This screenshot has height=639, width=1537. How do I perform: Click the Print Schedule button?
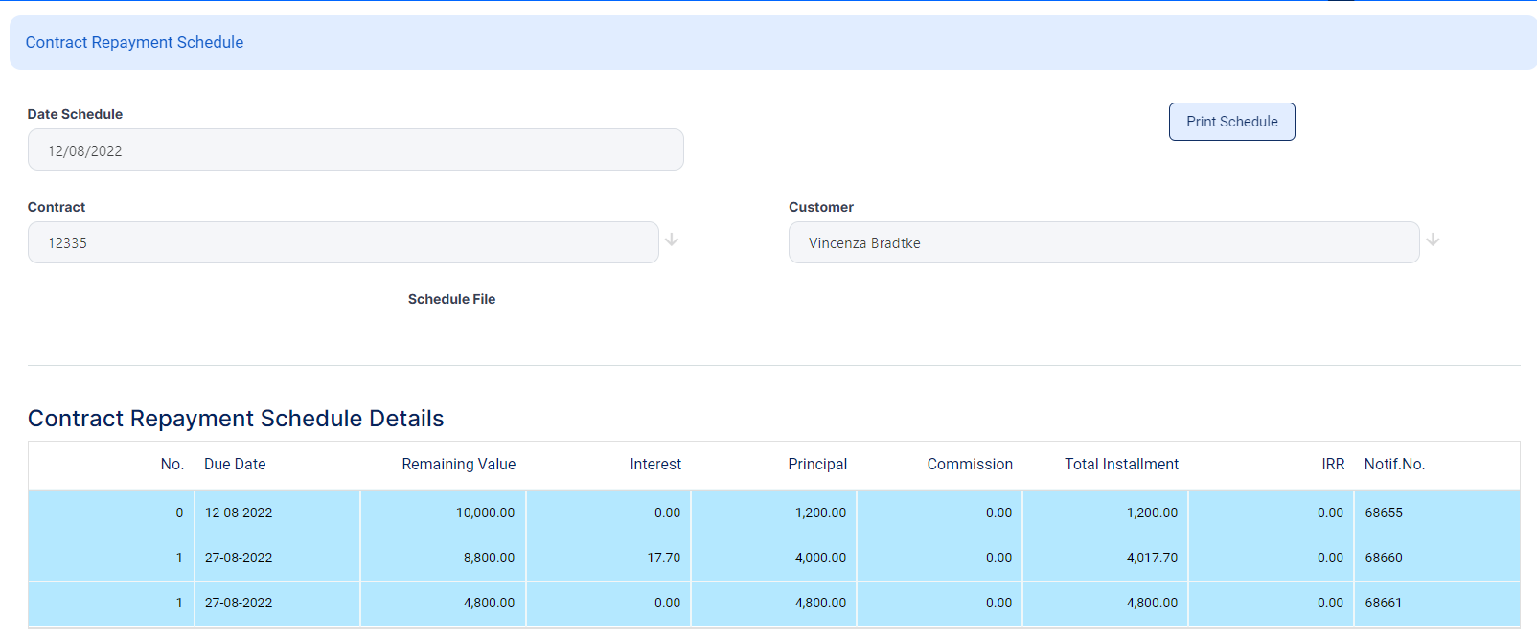click(x=1231, y=122)
